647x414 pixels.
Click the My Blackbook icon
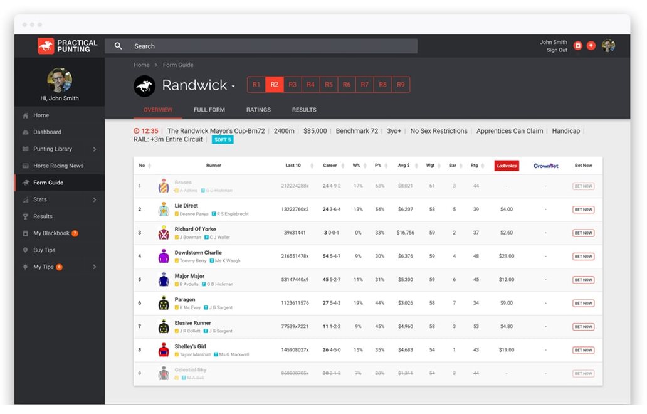tap(26, 233)
